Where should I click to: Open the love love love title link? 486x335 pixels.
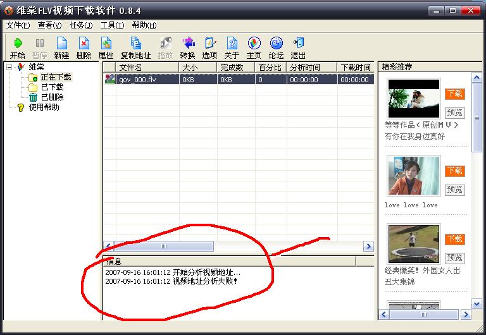tap(411, 205)
